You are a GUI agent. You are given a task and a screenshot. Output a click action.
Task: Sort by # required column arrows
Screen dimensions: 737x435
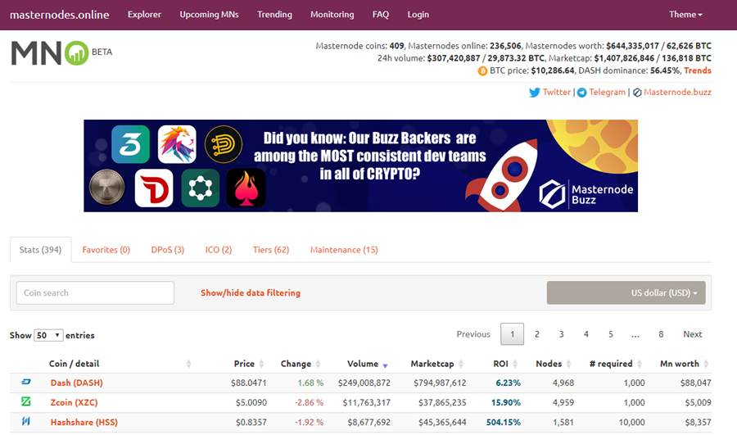pyautogui.click(x=640, y=364)
